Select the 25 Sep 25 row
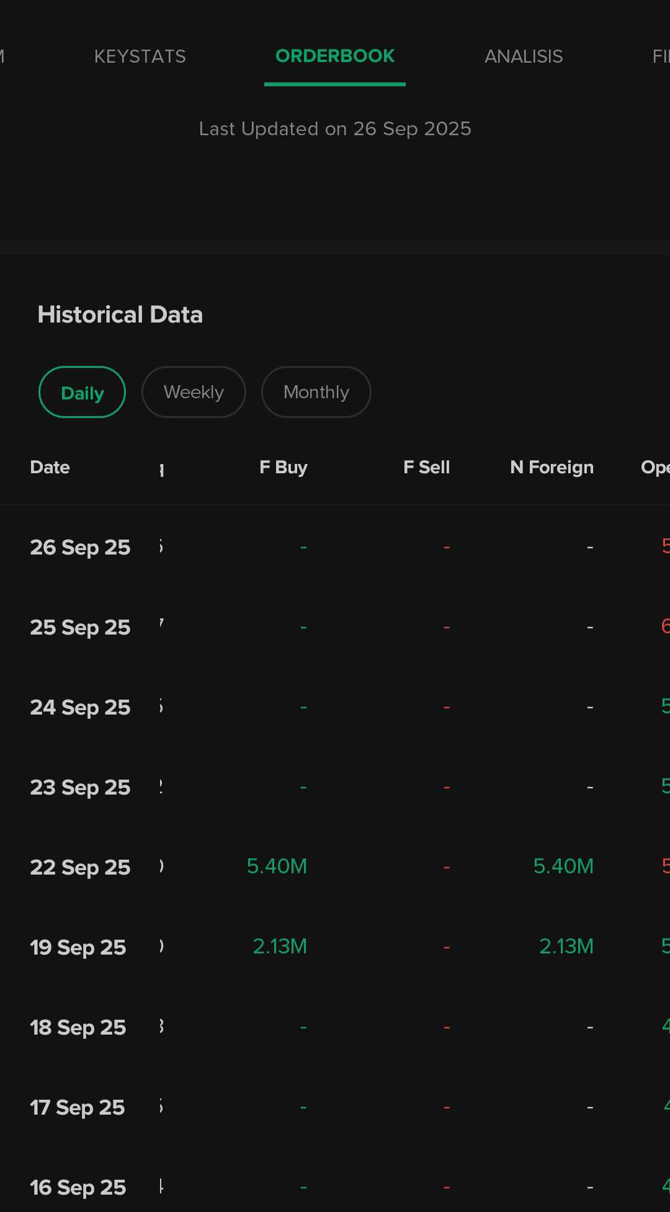The width and height of the screenshot is (670, 1212). [x=80, y=627]
